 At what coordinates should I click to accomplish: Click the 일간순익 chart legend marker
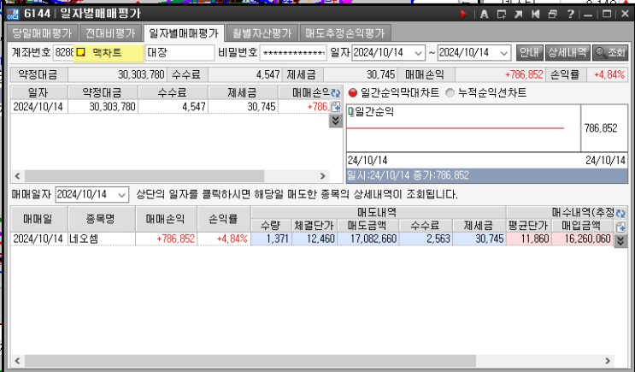350,112
